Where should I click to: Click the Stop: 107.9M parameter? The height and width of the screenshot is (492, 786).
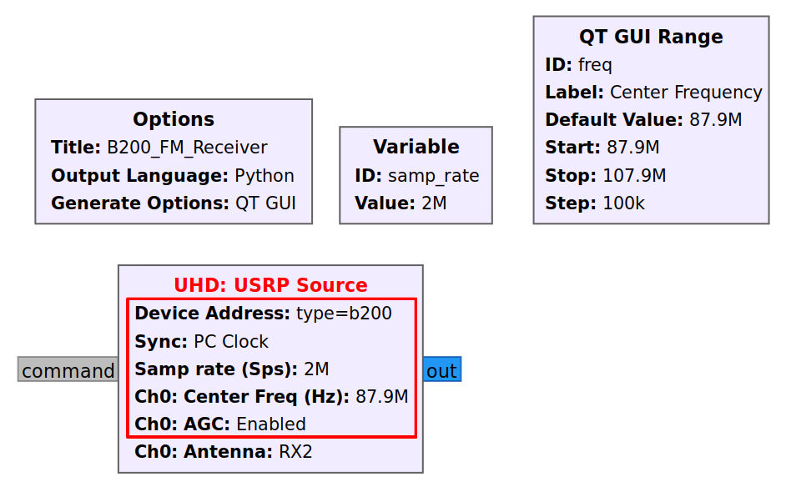[605, 176]
